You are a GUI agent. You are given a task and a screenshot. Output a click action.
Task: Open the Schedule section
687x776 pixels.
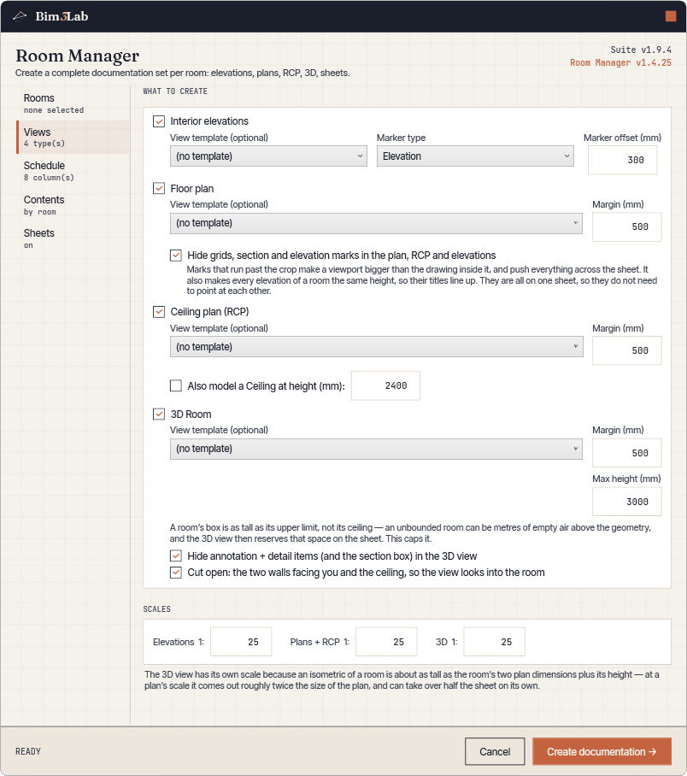[73, 171]
